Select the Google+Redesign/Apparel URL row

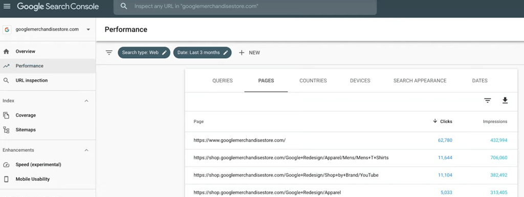tap(351, 191)
